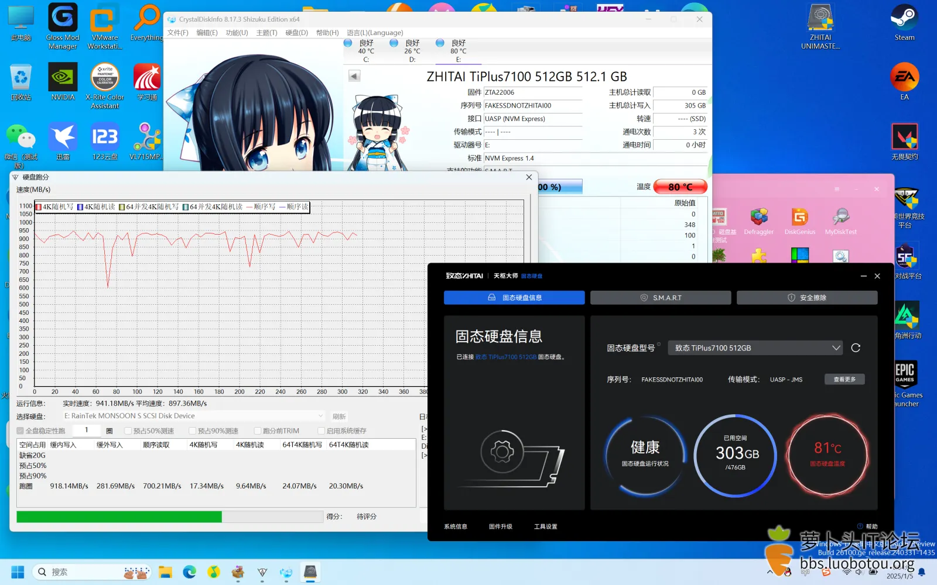The width and height of the screenshot is (937, 585).
Task: Click the 顺序读取 column header
Action: (x=156, y=445)
